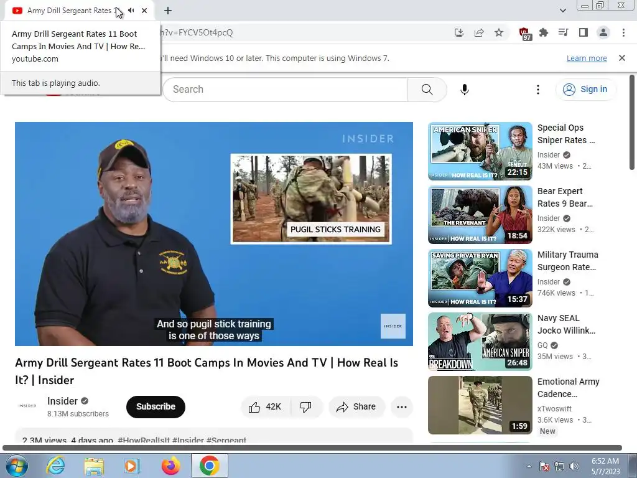Click the vertical page scrollbar
The image size is (637, 478).
point(632,123)
